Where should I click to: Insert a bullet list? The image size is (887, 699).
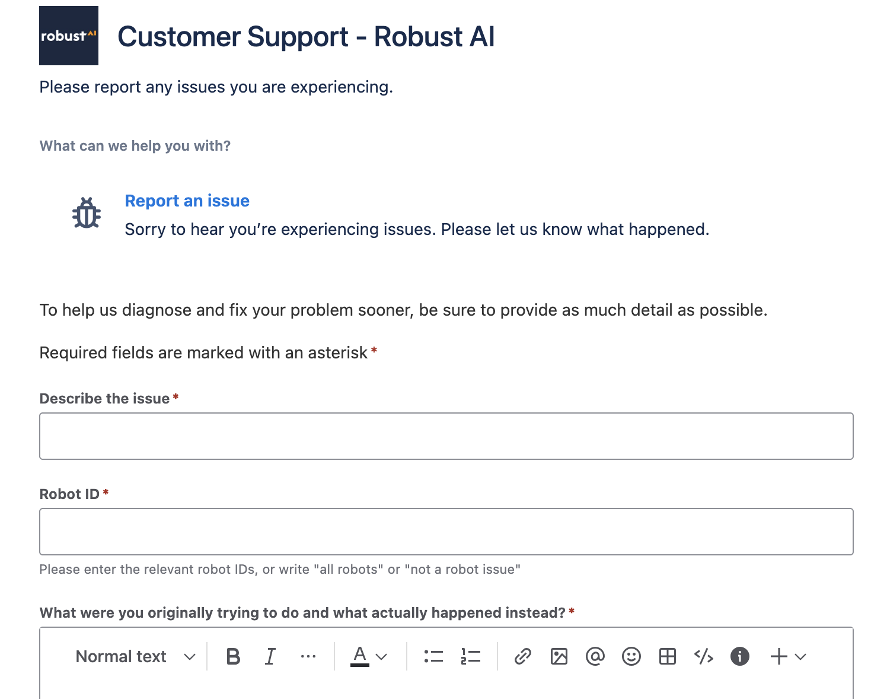coord(433,656)
